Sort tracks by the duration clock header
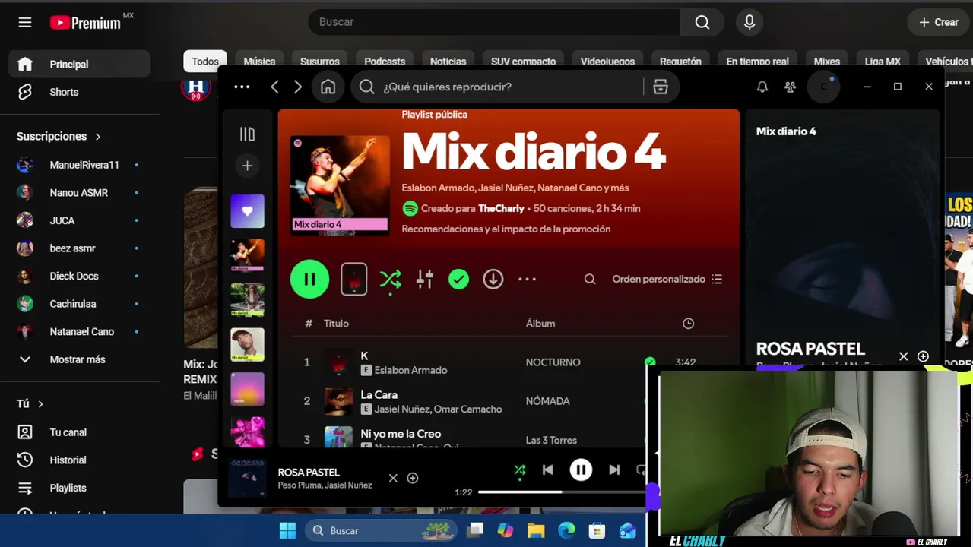This screenshot has height=547, width=973. point(688,323)
